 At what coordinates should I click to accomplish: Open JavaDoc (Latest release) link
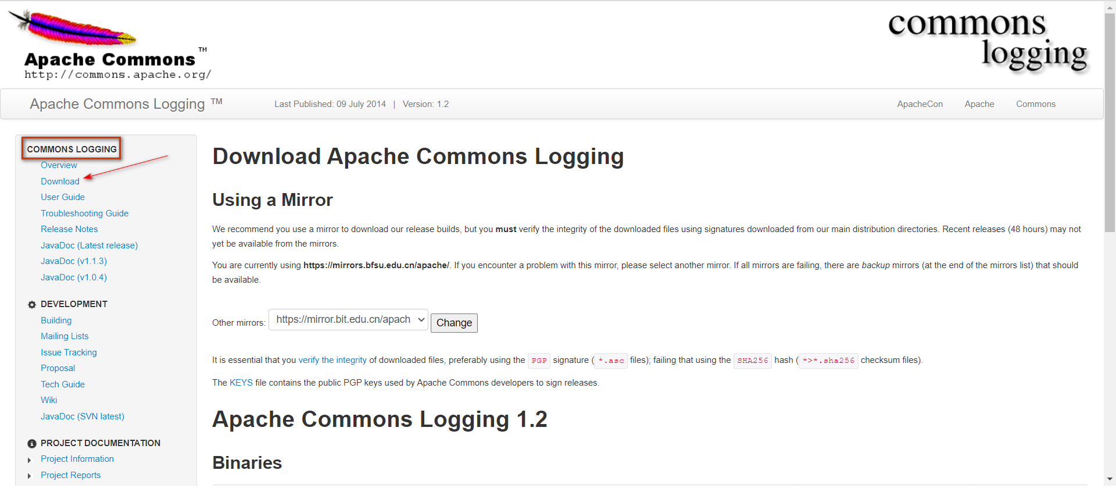click(x=89, y=245)
